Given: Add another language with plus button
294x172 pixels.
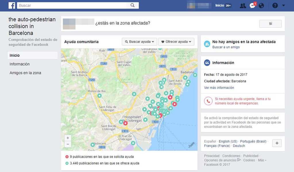Looking at the screenshot, I should (277, 143).
